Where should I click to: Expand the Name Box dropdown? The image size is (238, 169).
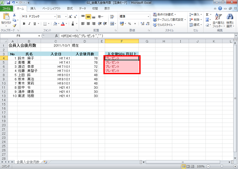point(39,36)
